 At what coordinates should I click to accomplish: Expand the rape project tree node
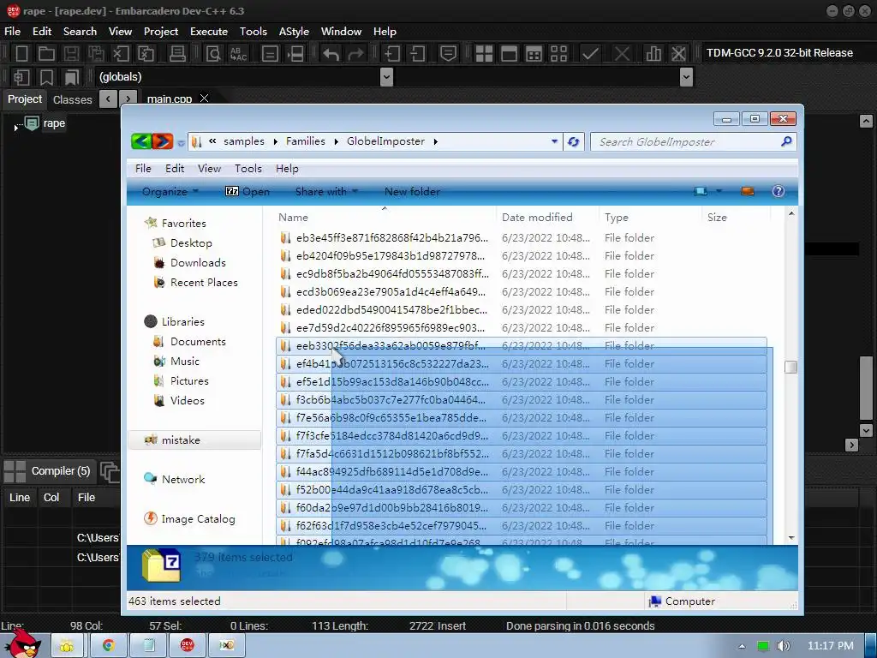15,129
